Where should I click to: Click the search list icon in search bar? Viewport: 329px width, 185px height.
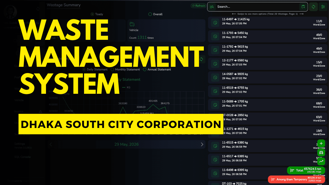click(212, 7)
